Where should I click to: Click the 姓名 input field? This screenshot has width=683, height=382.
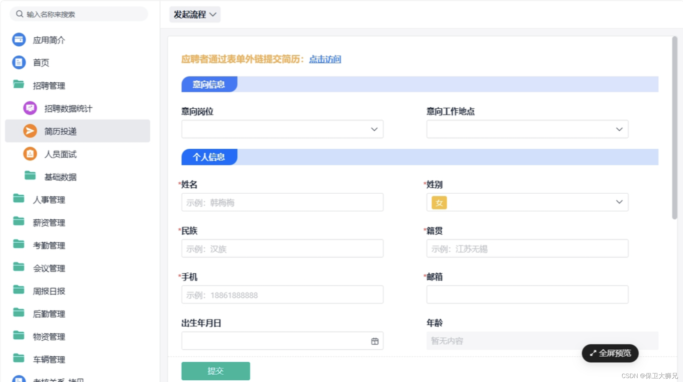point(282,202)
